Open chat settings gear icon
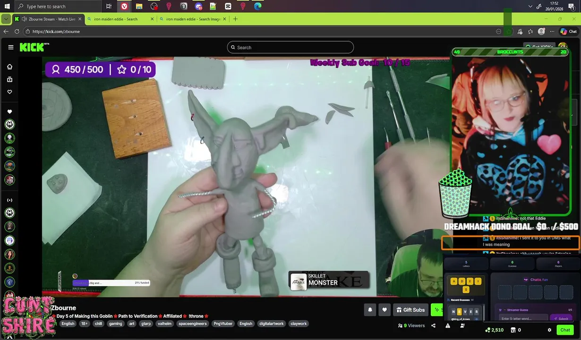This screenshot has height=340, width=581. point(549,330)
